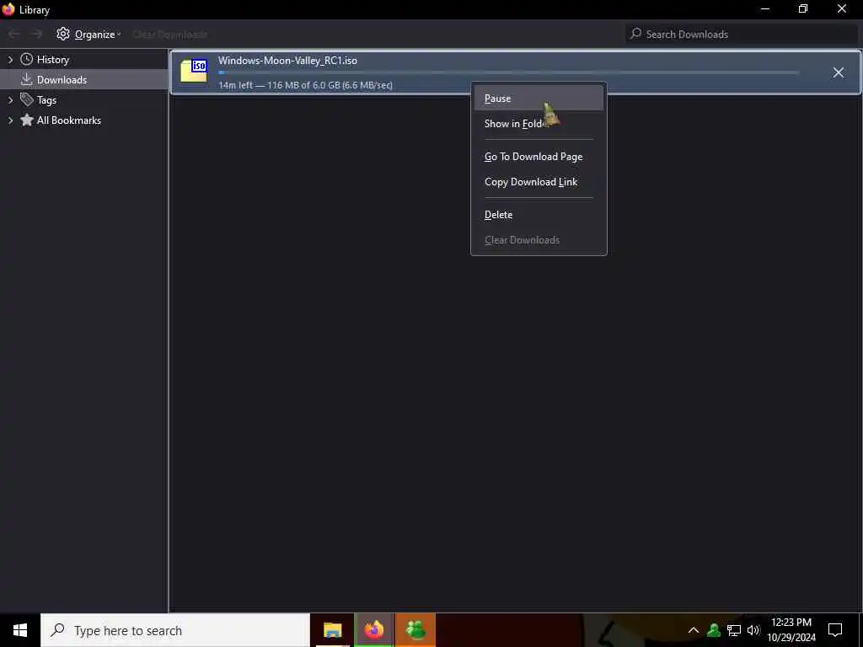
Task: Click the back arrow in the Library toolbar
Action: (13, 34)
